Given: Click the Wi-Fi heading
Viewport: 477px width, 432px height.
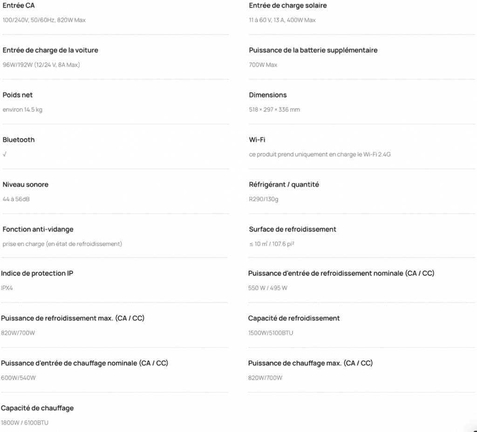Looking at the screenshot, I should tap(257, 140).
